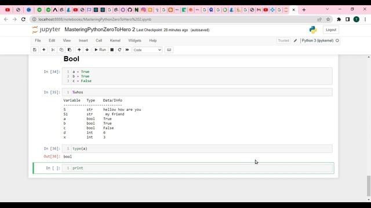The image size is (371, 208).
Task: Copy selected cells using the toolbar icon
Action: (61, 50)
